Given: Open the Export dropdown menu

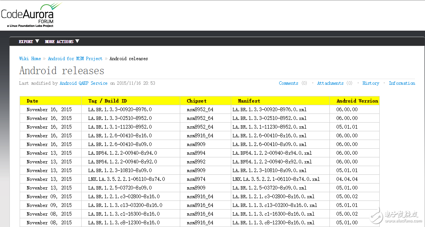Looking at the screenshot, I should [x=29, y=42].
